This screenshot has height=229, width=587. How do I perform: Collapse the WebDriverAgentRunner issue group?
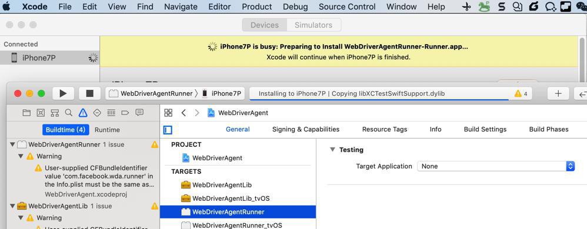click(x=12, y=144)
